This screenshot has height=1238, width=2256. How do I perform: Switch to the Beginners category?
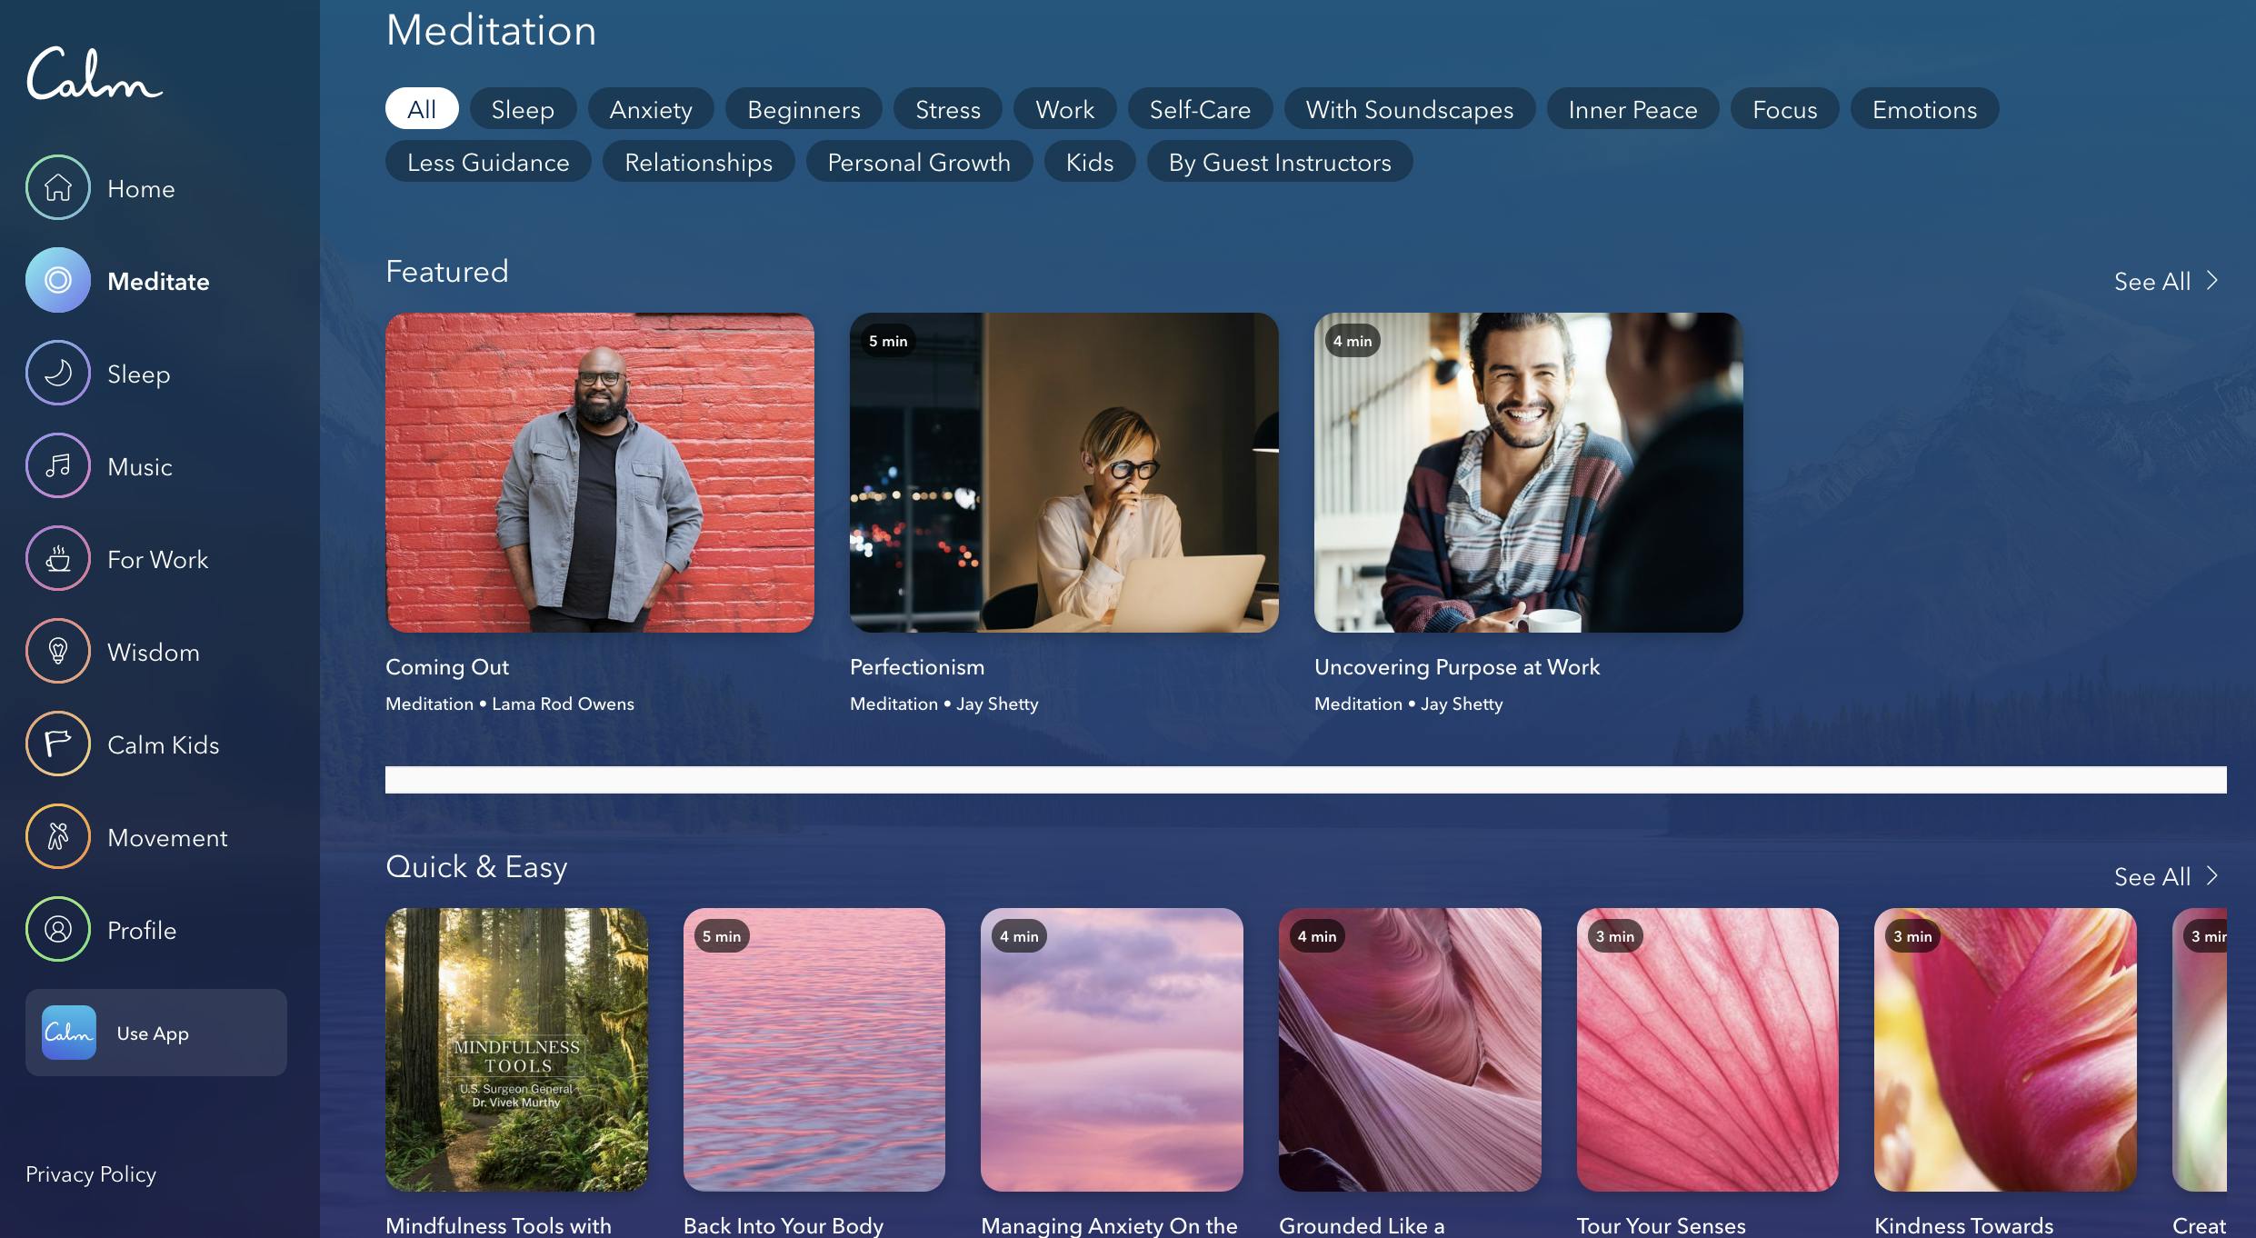tap(804, 109)
